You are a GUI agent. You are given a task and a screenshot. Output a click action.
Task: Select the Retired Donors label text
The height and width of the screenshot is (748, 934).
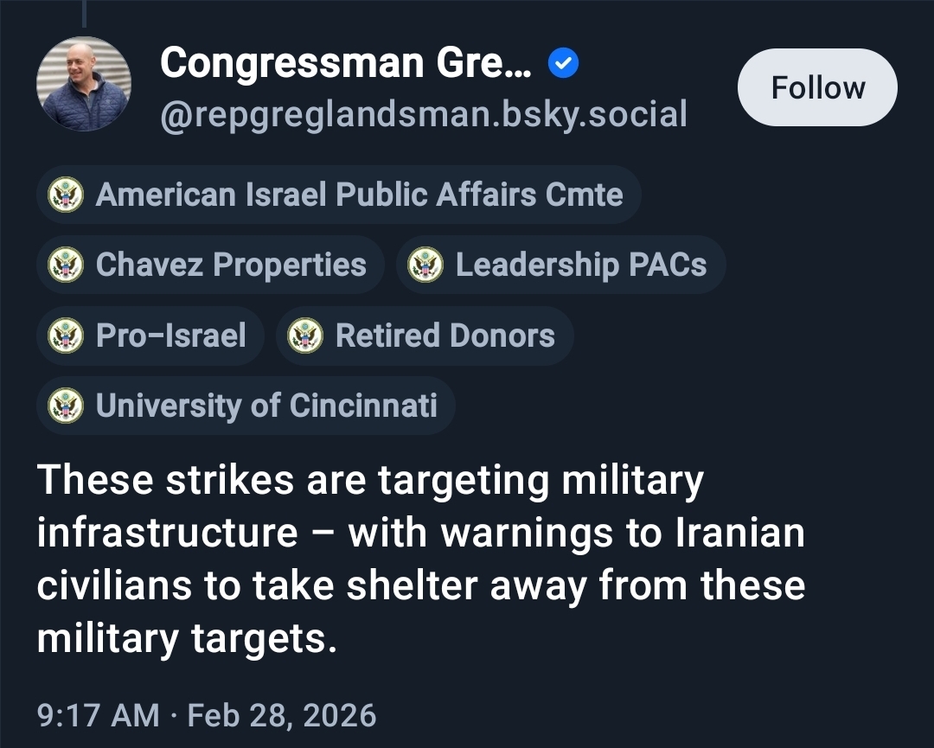click(445, 335)
